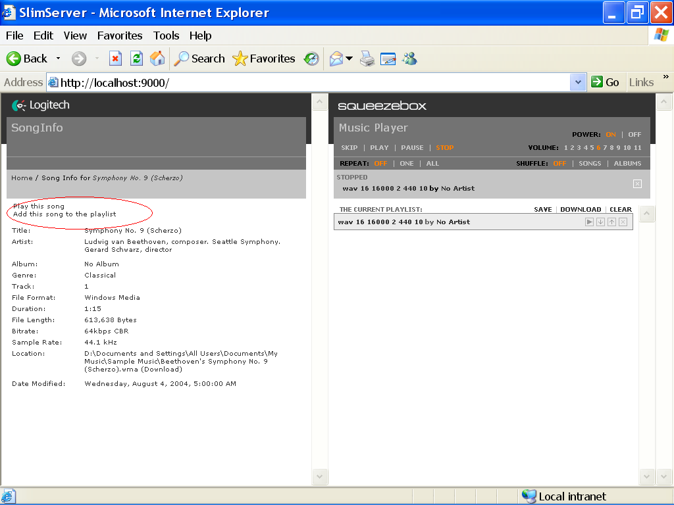
Task: Expand the Back button history dropdown
Action: click(x=58, y=59)
